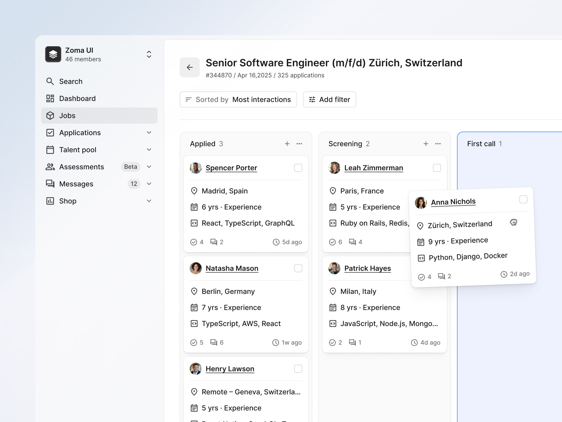Expand the Talent pool chevron

[x=149, y=150]
